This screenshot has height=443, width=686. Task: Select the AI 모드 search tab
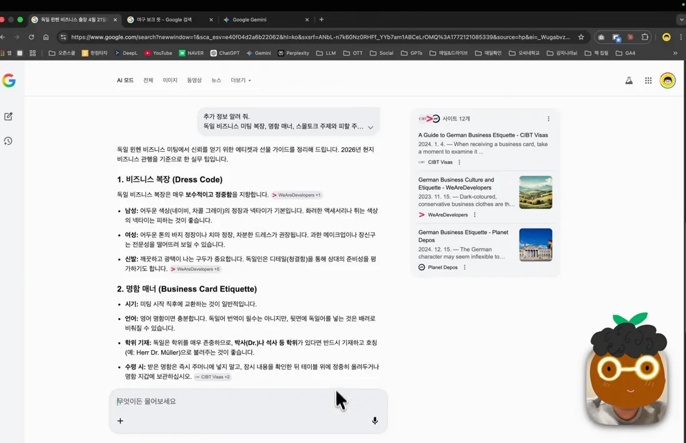point(125,80)
